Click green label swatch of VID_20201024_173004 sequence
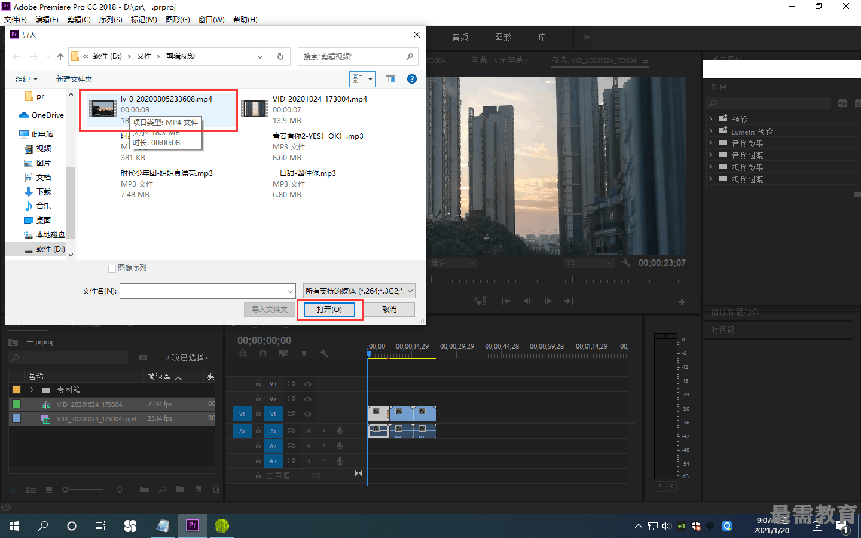The image size is (861, 538). click(x=16, y=404)
